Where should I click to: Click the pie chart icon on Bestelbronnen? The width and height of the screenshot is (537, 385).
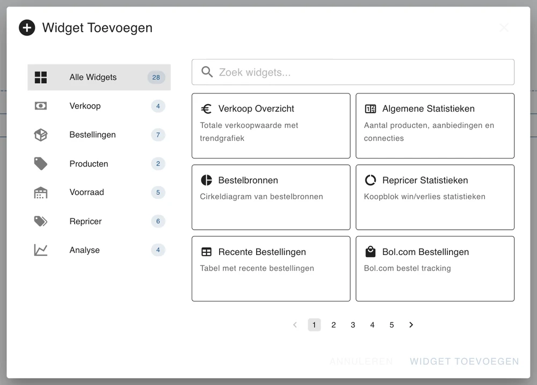pos(207,180)
